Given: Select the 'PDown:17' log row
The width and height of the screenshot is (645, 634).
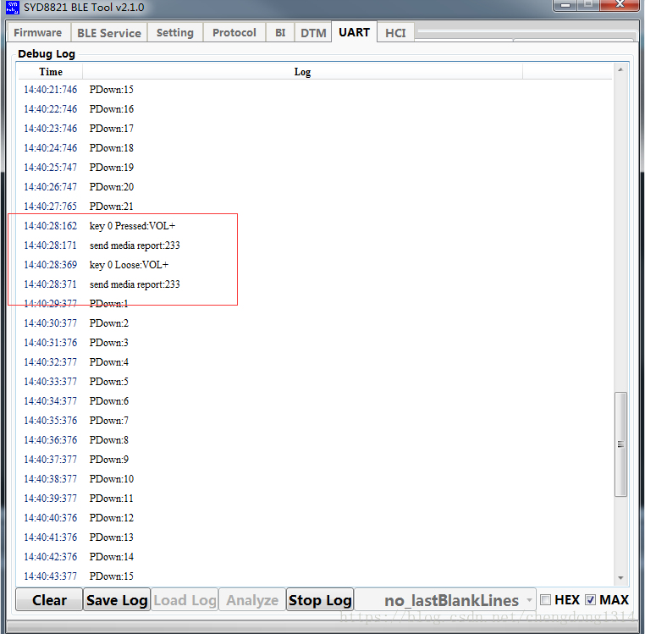Looking at the screenshot, I should coord(315,129).
